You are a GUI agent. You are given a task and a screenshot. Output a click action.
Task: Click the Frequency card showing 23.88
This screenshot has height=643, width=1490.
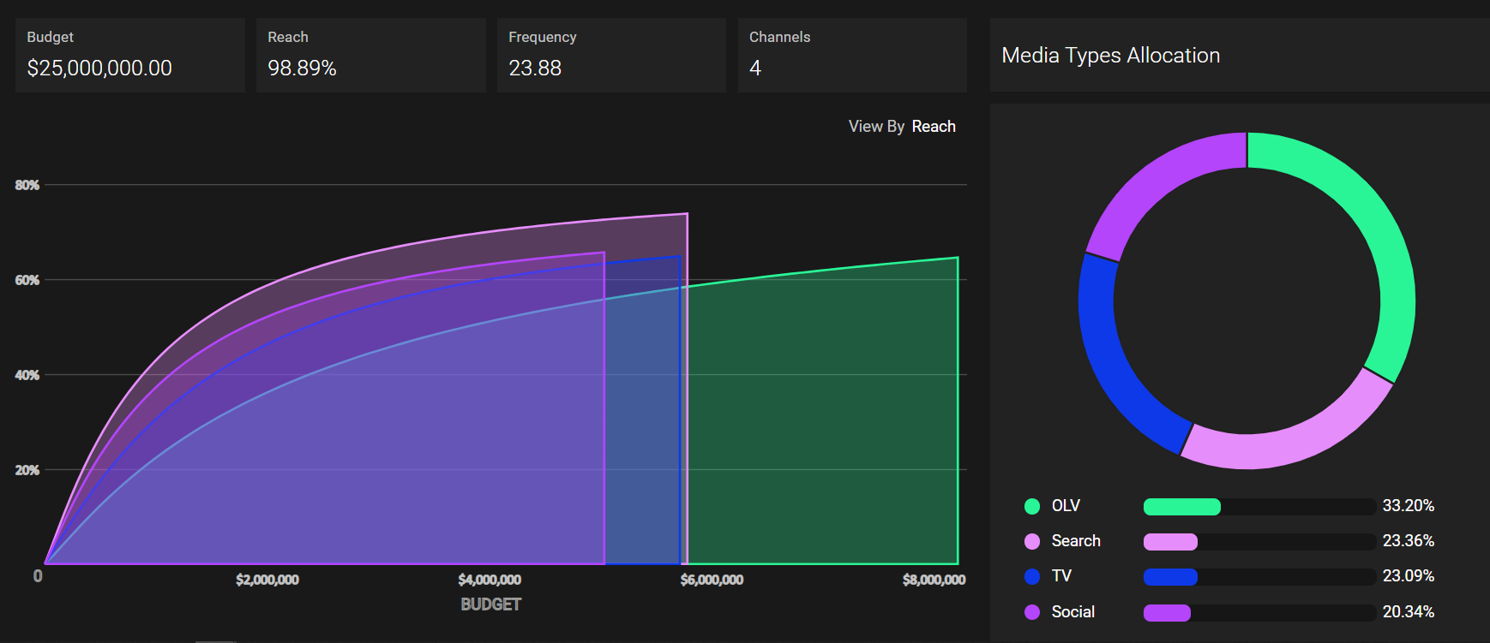click(611, 56)
